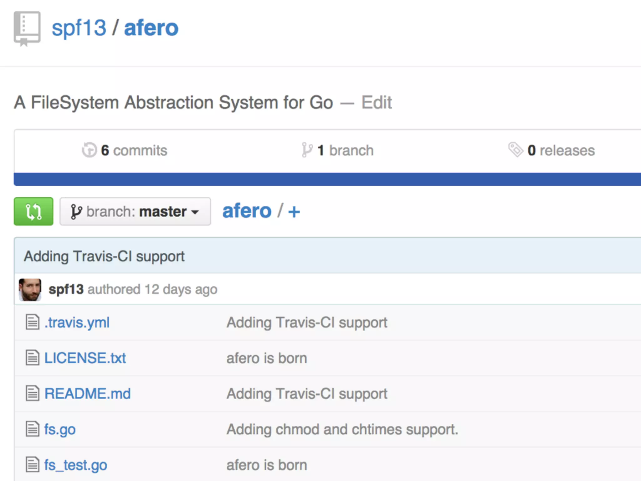Click the commits history clock icon
Image resolution: width=641 pixels, height=481 pixels.
click(x=89, y=150)
